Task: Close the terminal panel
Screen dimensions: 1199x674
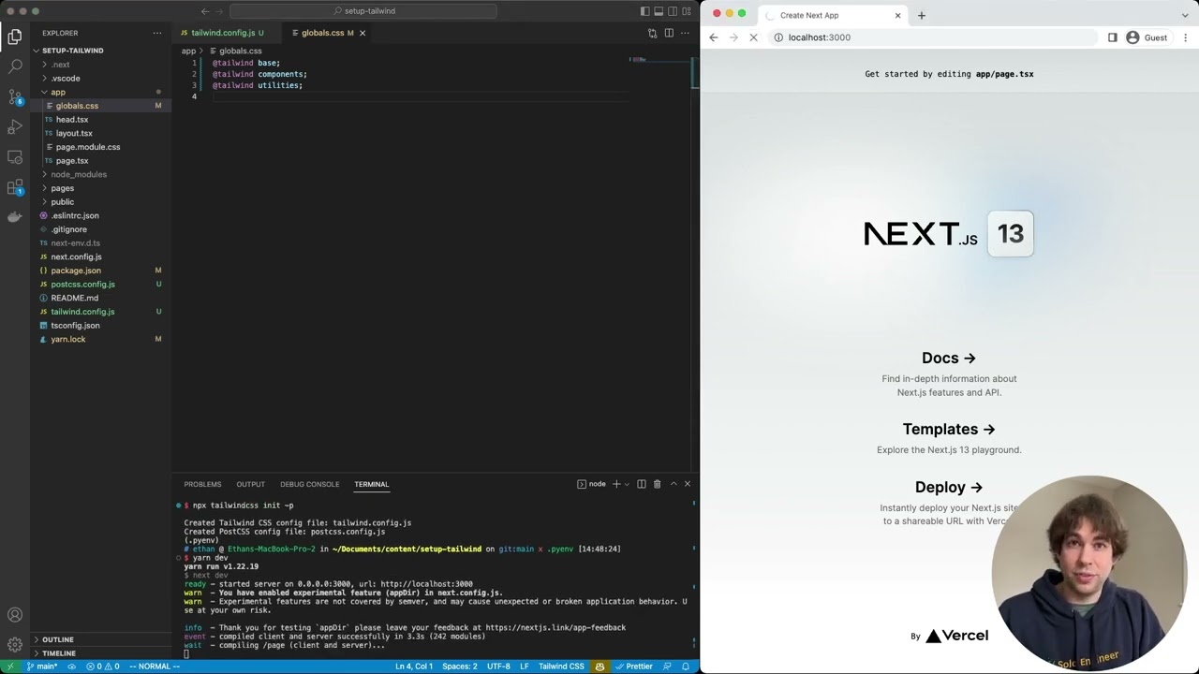Action: [x=688, y=484]
